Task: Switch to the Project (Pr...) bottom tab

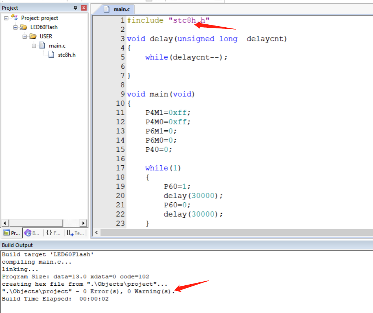Action: pyautogui.click(x=12, y=233)
